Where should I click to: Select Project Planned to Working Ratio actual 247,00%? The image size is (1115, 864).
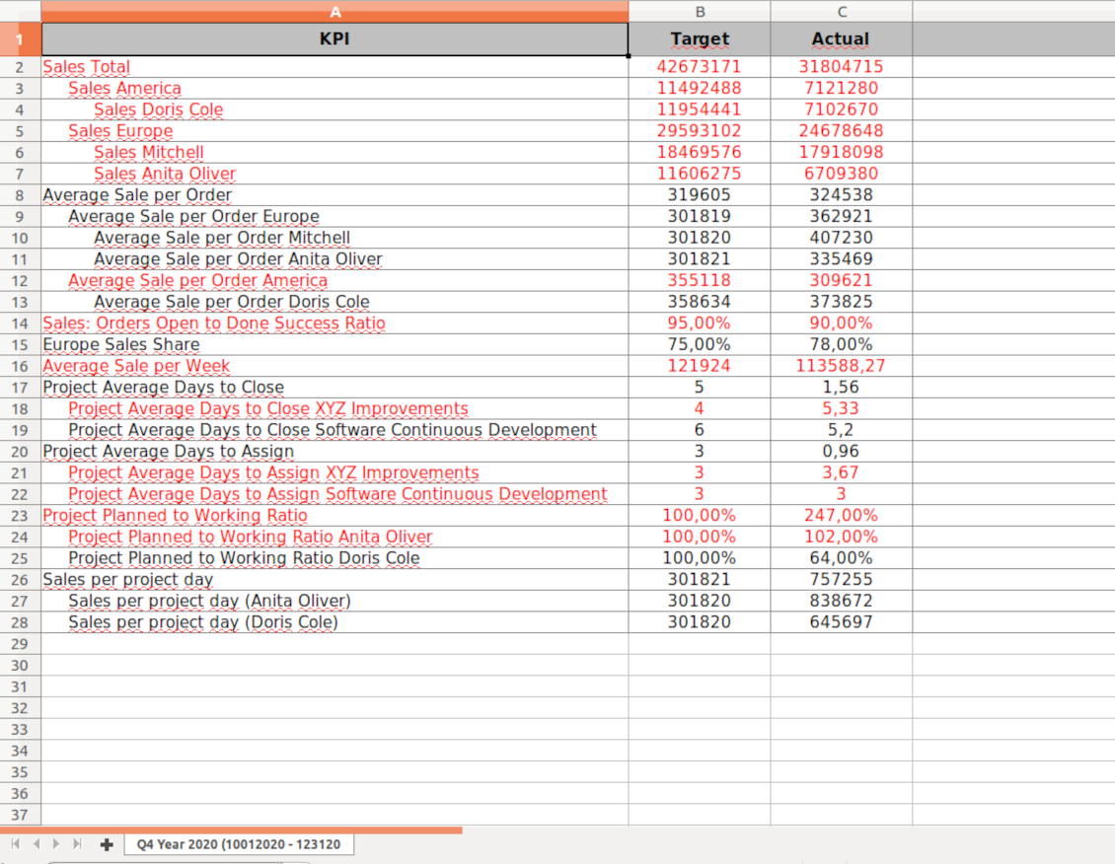pyautogui.click(x=841, y=515)
